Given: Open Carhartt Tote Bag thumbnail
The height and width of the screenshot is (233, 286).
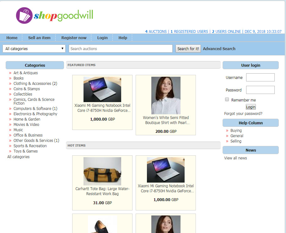Looking at the screenshot, I should (102, 171).
